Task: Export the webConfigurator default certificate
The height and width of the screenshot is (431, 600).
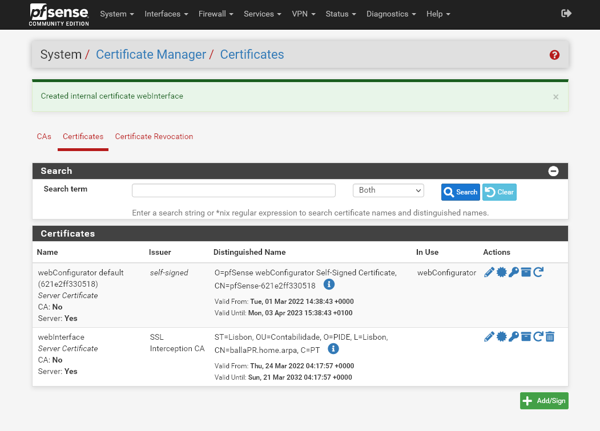Action: click(501, 272)
